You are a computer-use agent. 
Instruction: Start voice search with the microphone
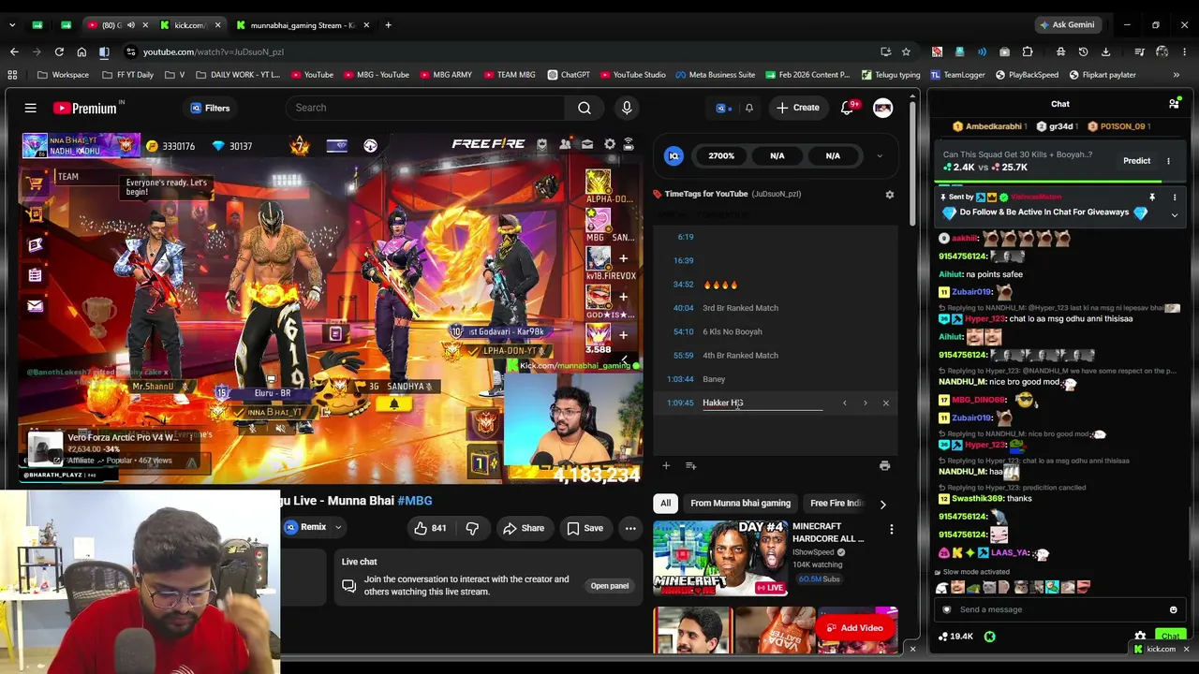[627, 108]
